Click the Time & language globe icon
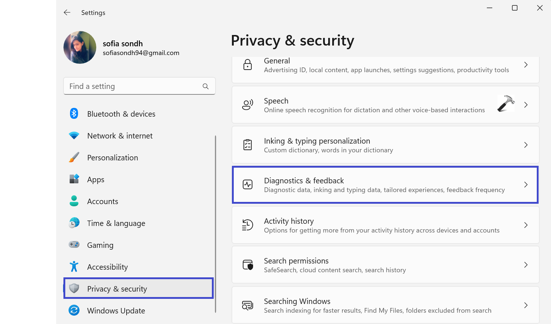Viewport: 551px width, 324px height. pos(74,223)
